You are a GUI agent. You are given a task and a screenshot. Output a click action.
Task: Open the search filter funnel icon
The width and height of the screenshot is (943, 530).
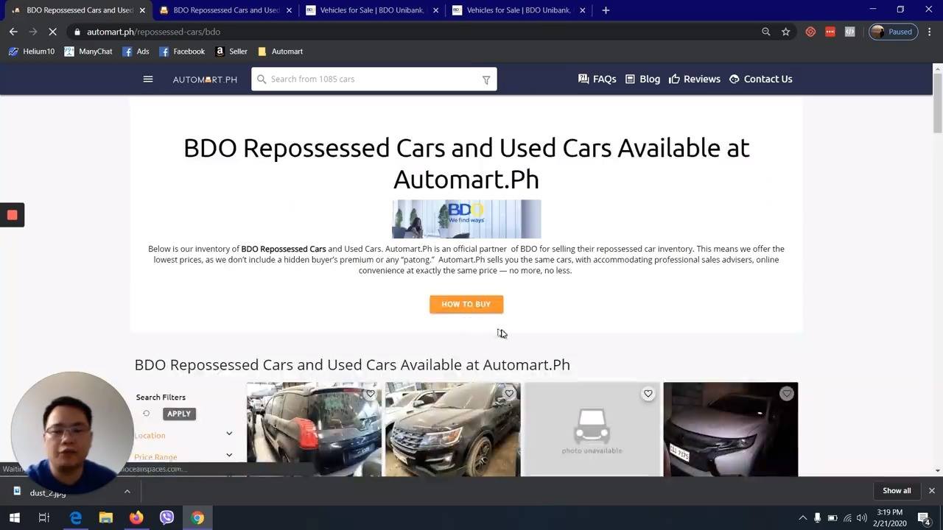(x=486, y=79)
